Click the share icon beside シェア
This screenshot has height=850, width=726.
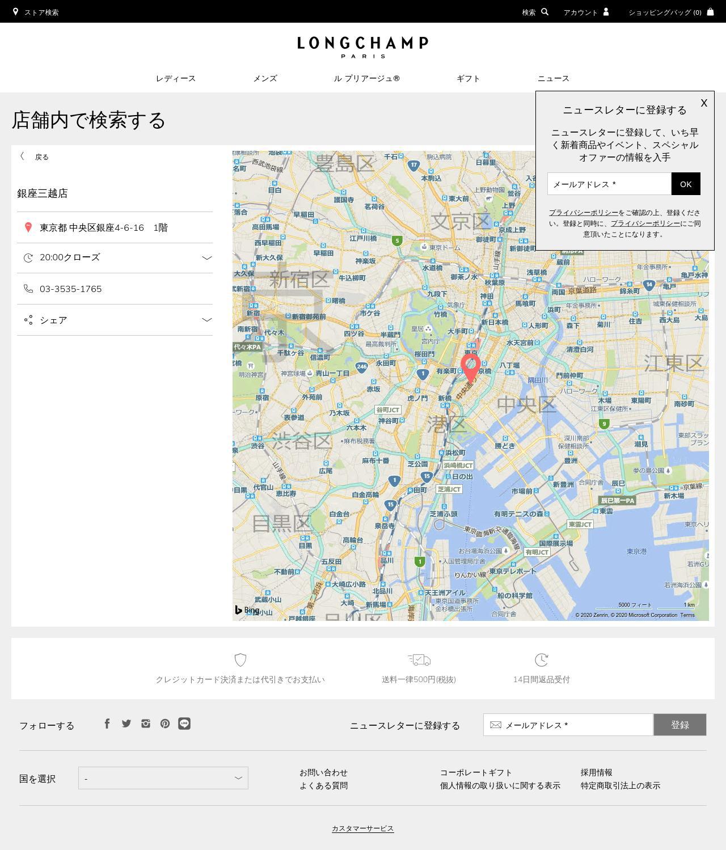point(28,320)
